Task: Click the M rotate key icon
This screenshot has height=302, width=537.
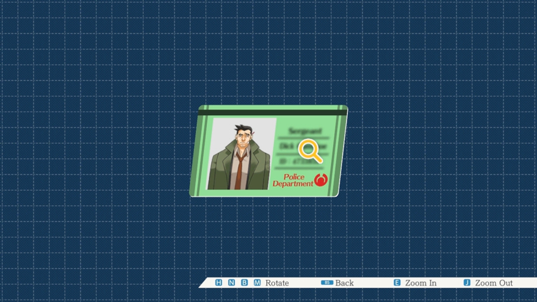Action: pos(257,282)
